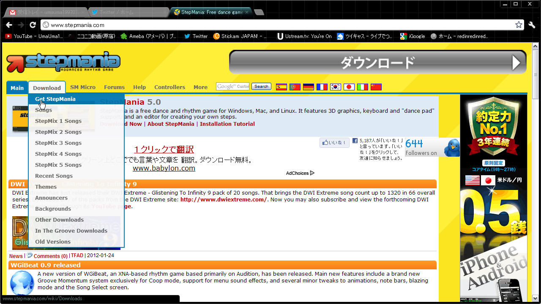Viewport: 541px width, 304px height.
Task: Open the SM Micro menu
Action: coord(83,87)
